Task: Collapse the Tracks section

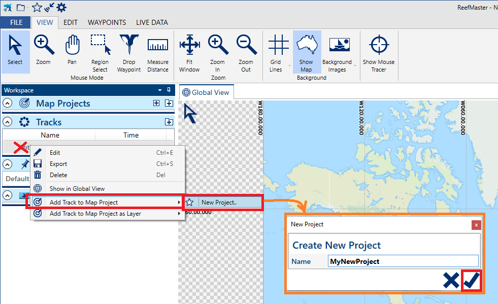Action: pyautogui.click(x=8, y=122)
